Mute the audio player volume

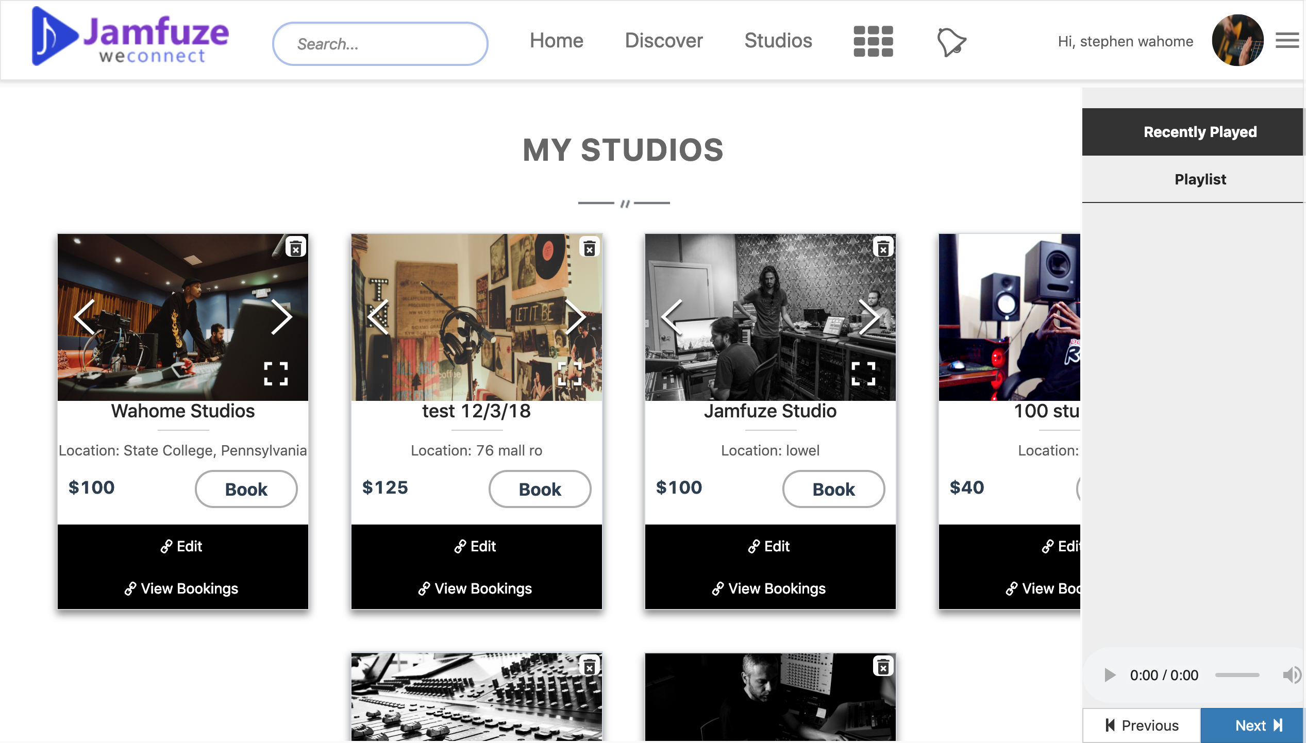click(x=1291, y=674)
